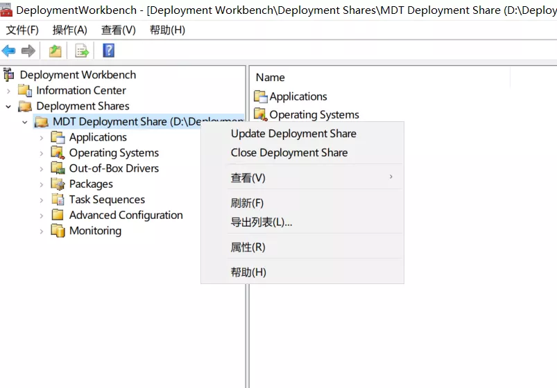This screenshot has width=557, height=388.
Task: Collapse the Deployment Shares tree node
Action: pyautogui.click(x=8, y=106)
